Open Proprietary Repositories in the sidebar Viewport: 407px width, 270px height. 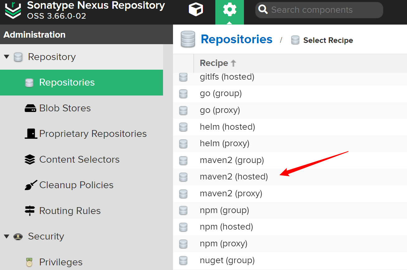point(93,133)
